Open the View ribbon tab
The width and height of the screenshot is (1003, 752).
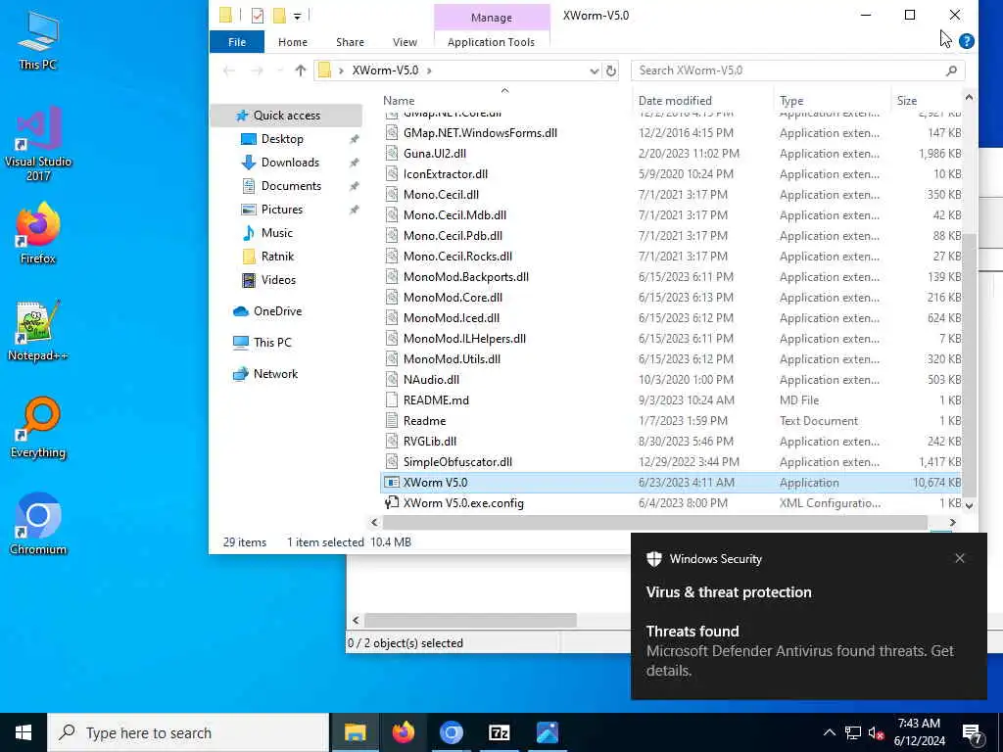(x=405, y=42)
